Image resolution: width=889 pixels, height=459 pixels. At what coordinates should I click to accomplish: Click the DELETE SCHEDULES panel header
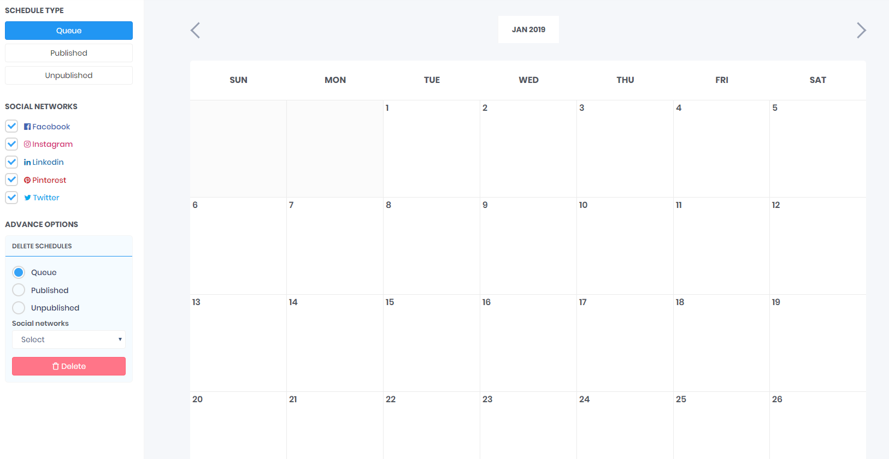point(69,246)
